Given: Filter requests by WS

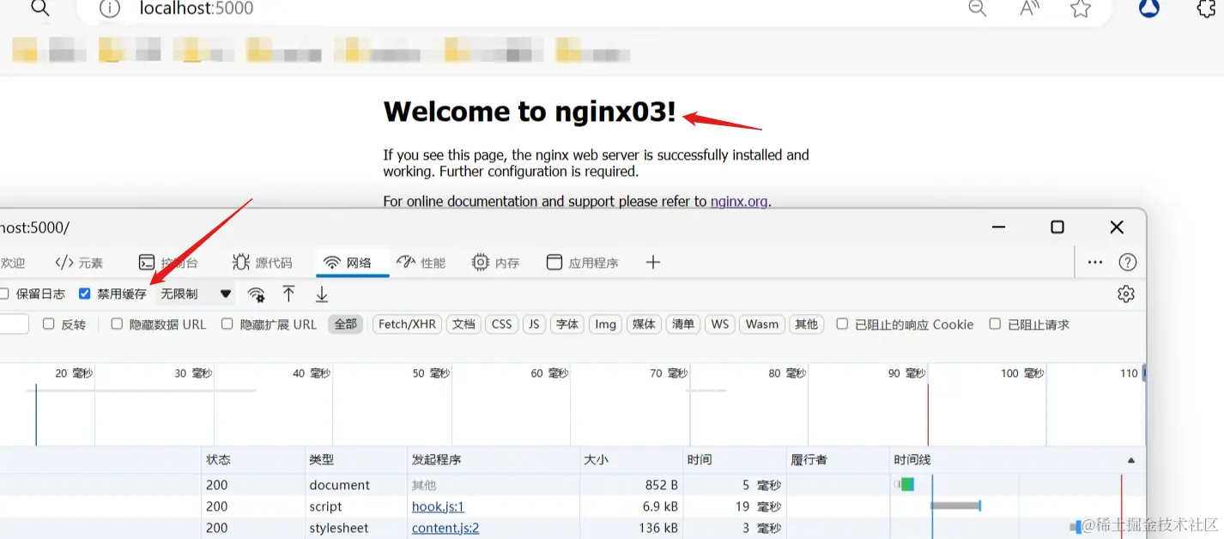Looking at the screenshot, I should coord(720,324).
